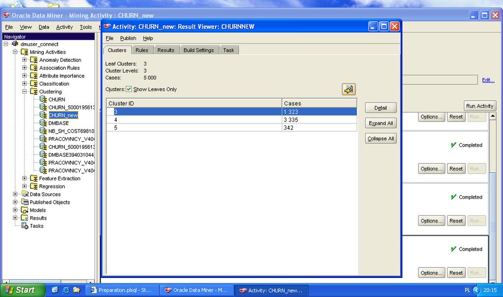Open the Windows Start menu
This screenshot has height=297, width=503.
point(23,290)
